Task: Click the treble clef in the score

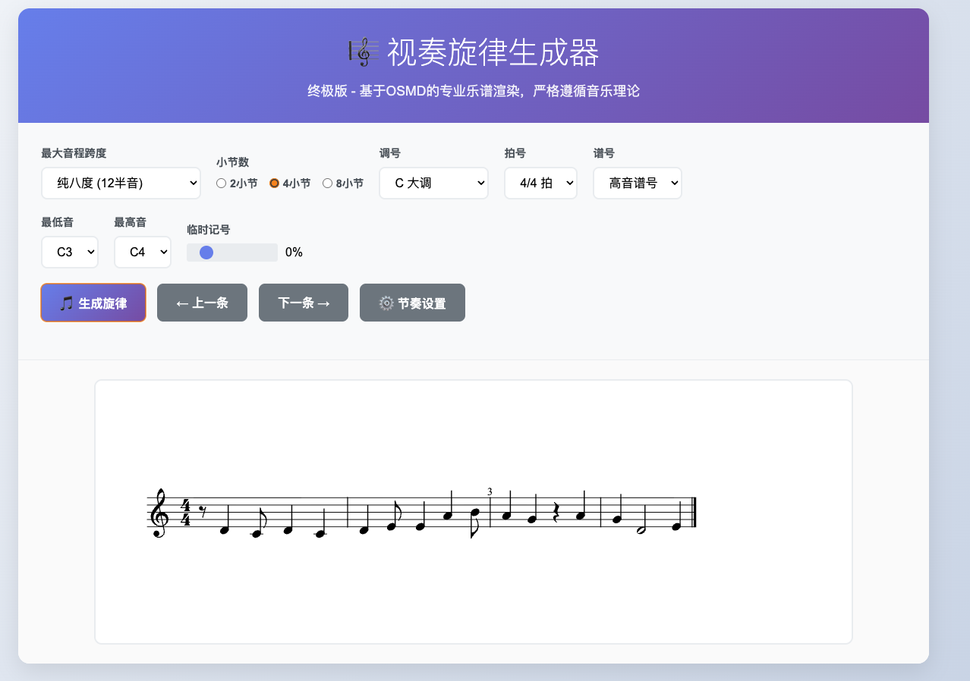Action: point(159,513)
